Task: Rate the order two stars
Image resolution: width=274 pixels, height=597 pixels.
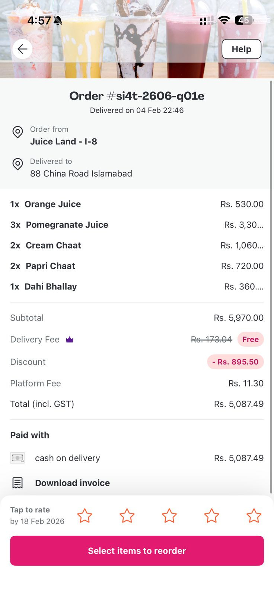Action: point(127,516)
